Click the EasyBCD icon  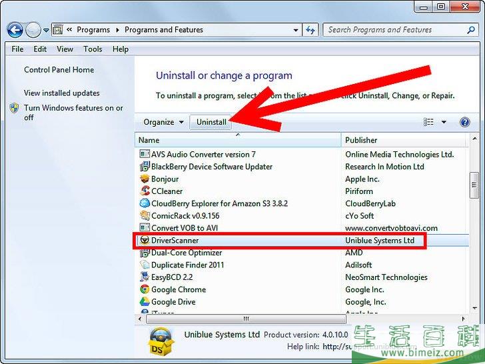point(145,277)
